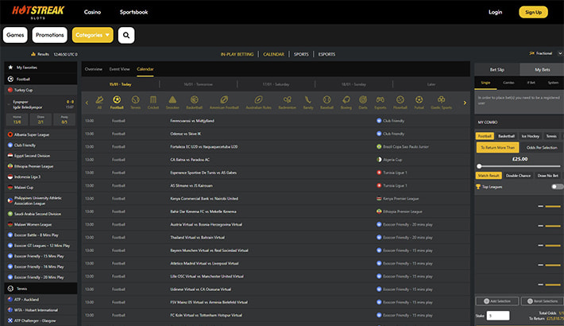Select Double Chance market option

(x=518, y=174)
